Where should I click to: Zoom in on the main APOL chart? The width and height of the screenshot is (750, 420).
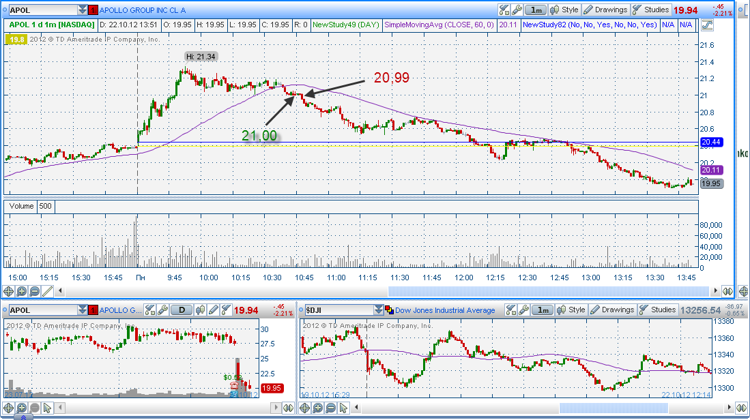22,291
